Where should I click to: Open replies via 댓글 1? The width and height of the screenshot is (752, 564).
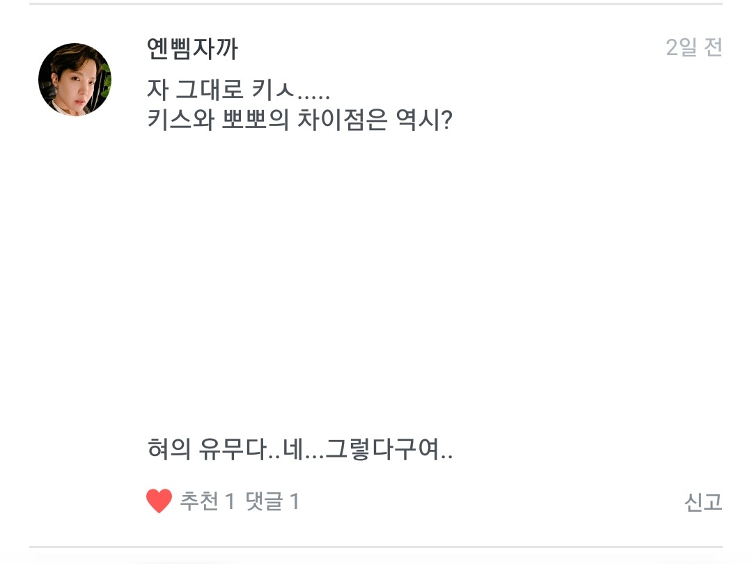click(x=272, y=501)
